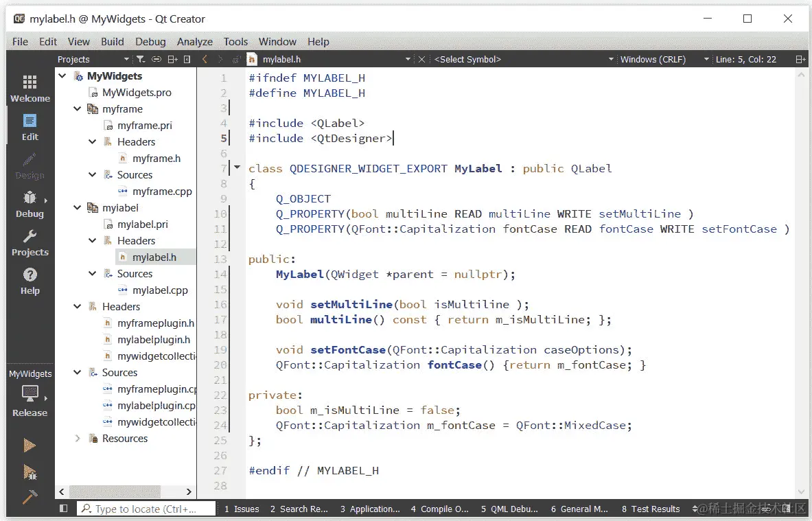Toggle the left sidebar visibility
Image resolution: width=812 pixels, height=521 pixels.
point(64,509)
